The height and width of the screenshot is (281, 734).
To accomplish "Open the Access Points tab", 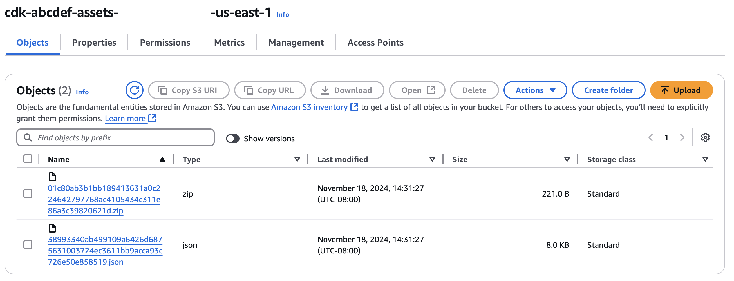I will click(x=375, y=43).
